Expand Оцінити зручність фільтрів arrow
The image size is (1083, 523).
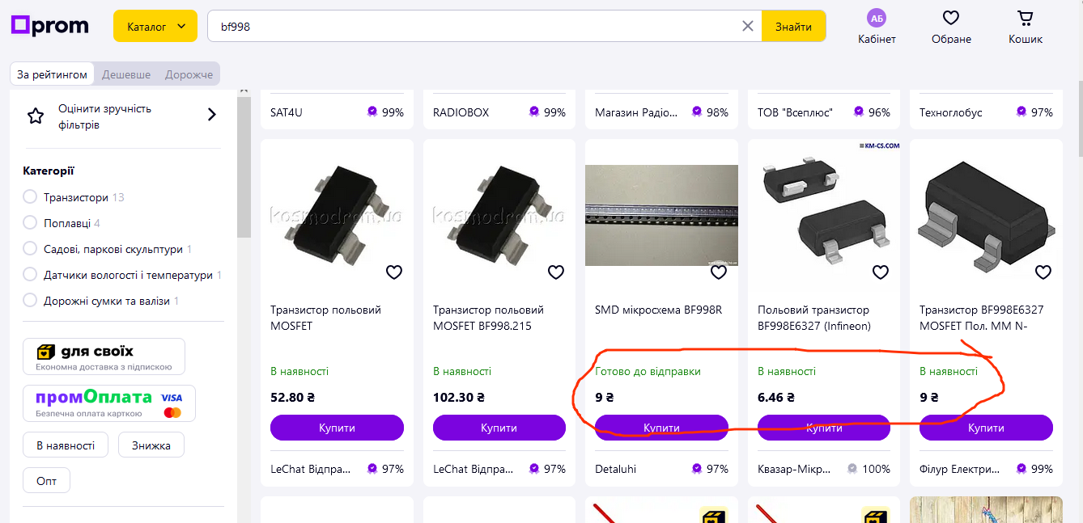212,115
